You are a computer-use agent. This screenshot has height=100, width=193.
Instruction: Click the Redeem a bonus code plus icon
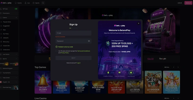(56, 47)
